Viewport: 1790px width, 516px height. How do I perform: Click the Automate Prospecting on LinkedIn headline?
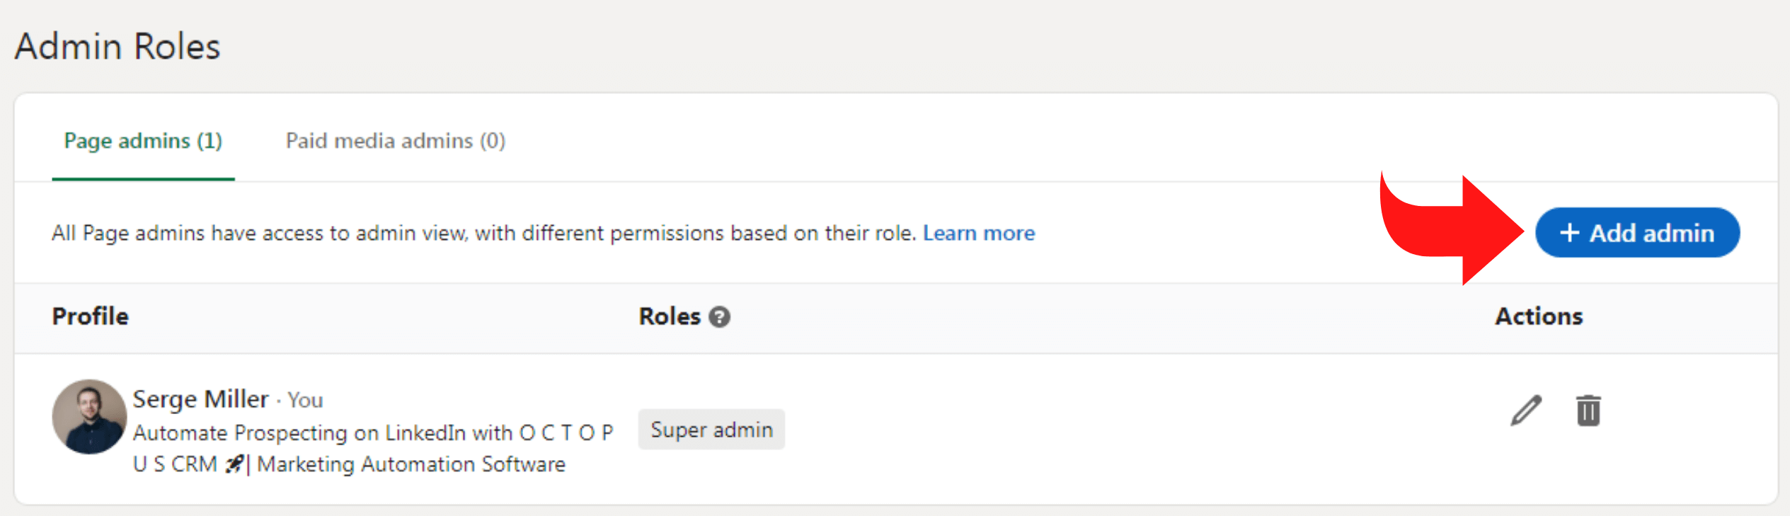tap(372, 433)
